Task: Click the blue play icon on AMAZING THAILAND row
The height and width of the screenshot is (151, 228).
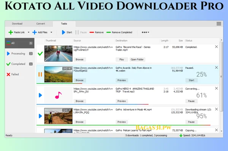Action: coord(40,95)
